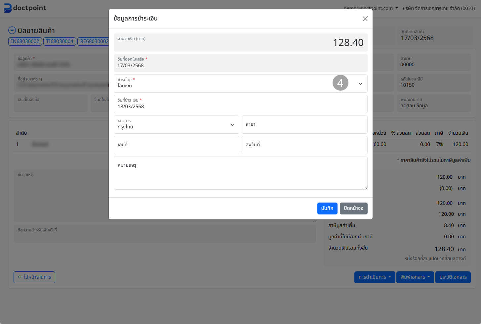The width and height of the screenshot is (481, 324).
Task: Click the วันที่ออกใบเสร็จ receipt date field
Action: (x=240, y=63)
